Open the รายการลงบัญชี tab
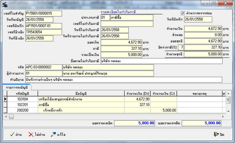The height and width of the screenshot is (143, 235). [17, 87]
